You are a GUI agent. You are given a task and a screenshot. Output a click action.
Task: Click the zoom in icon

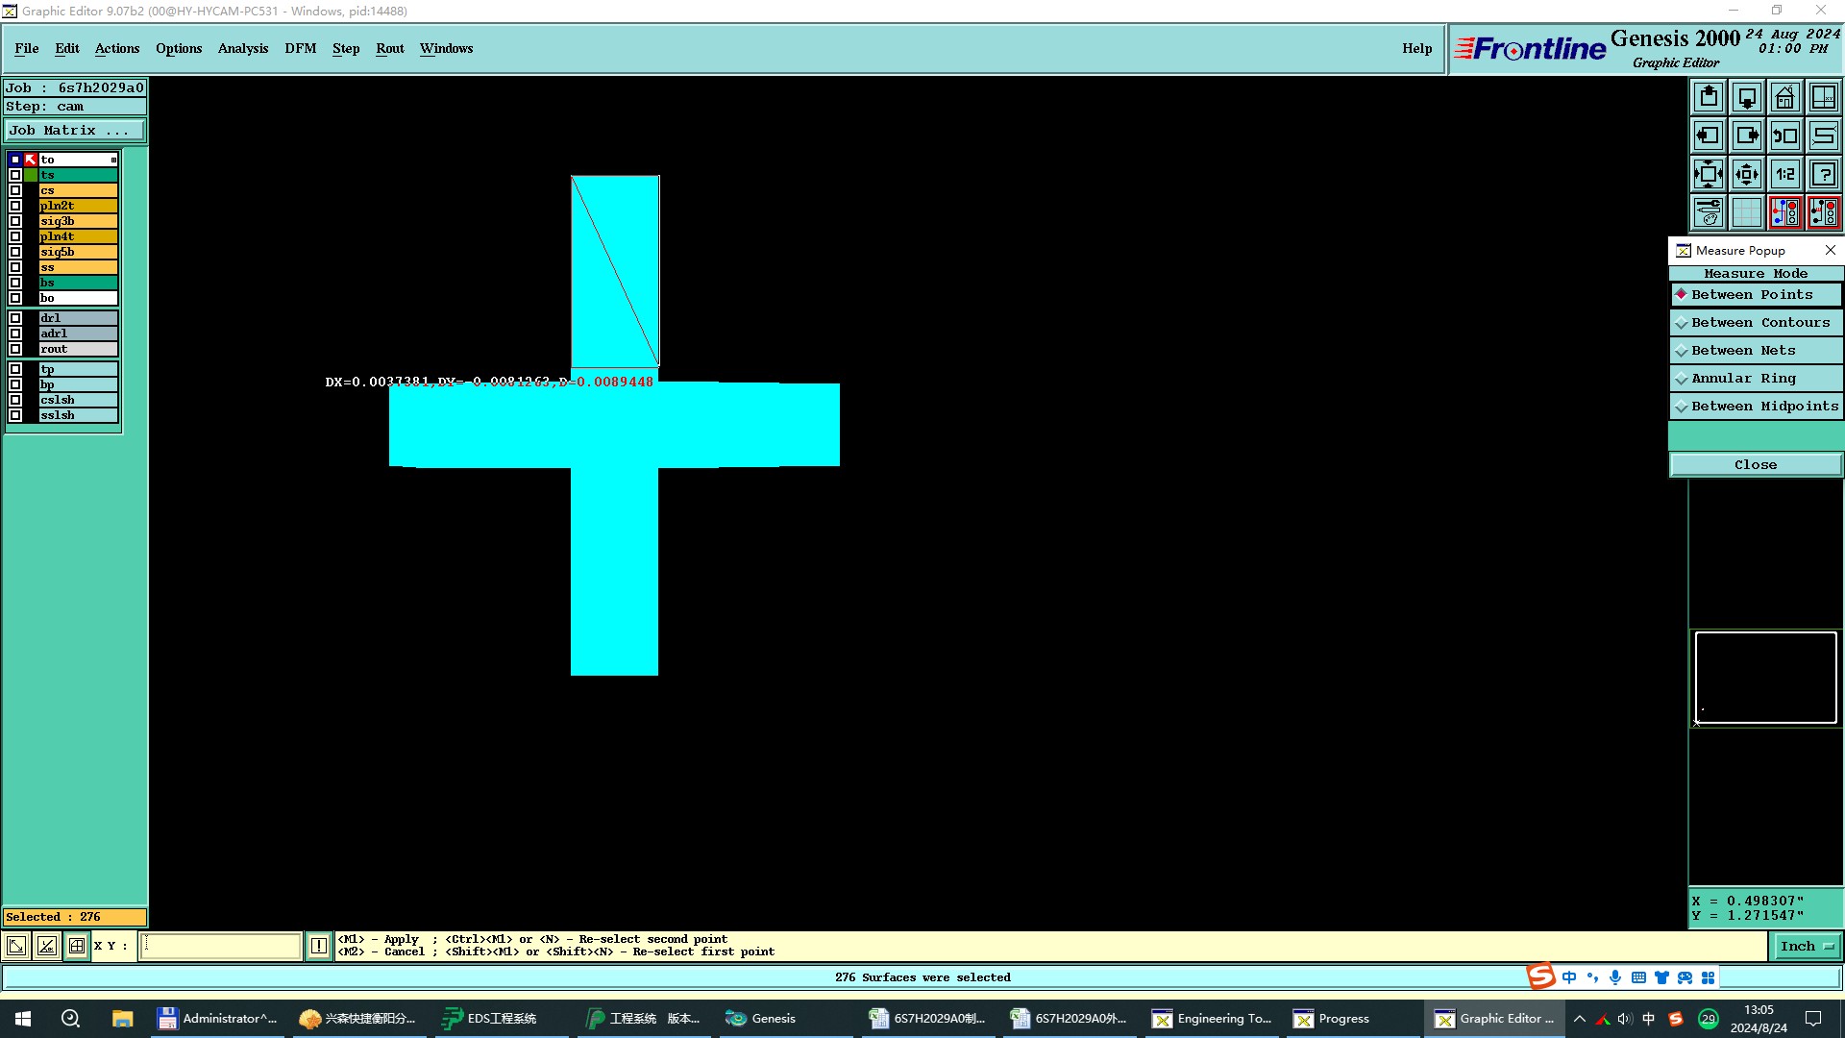coord(1709,174)
